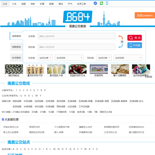This screenshot has height=155, width=155.
Task: Click the blue link-chain icon in top bar
Action: click(95, 3)
